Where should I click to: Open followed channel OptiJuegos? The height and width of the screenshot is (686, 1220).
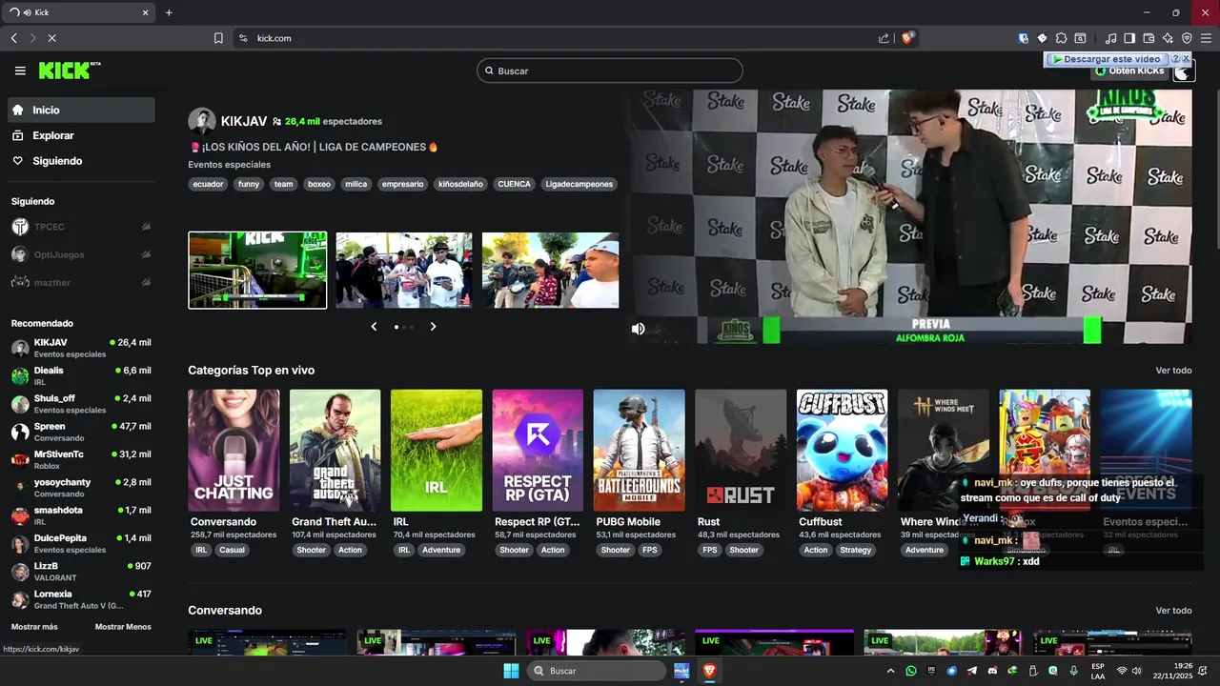81,254
